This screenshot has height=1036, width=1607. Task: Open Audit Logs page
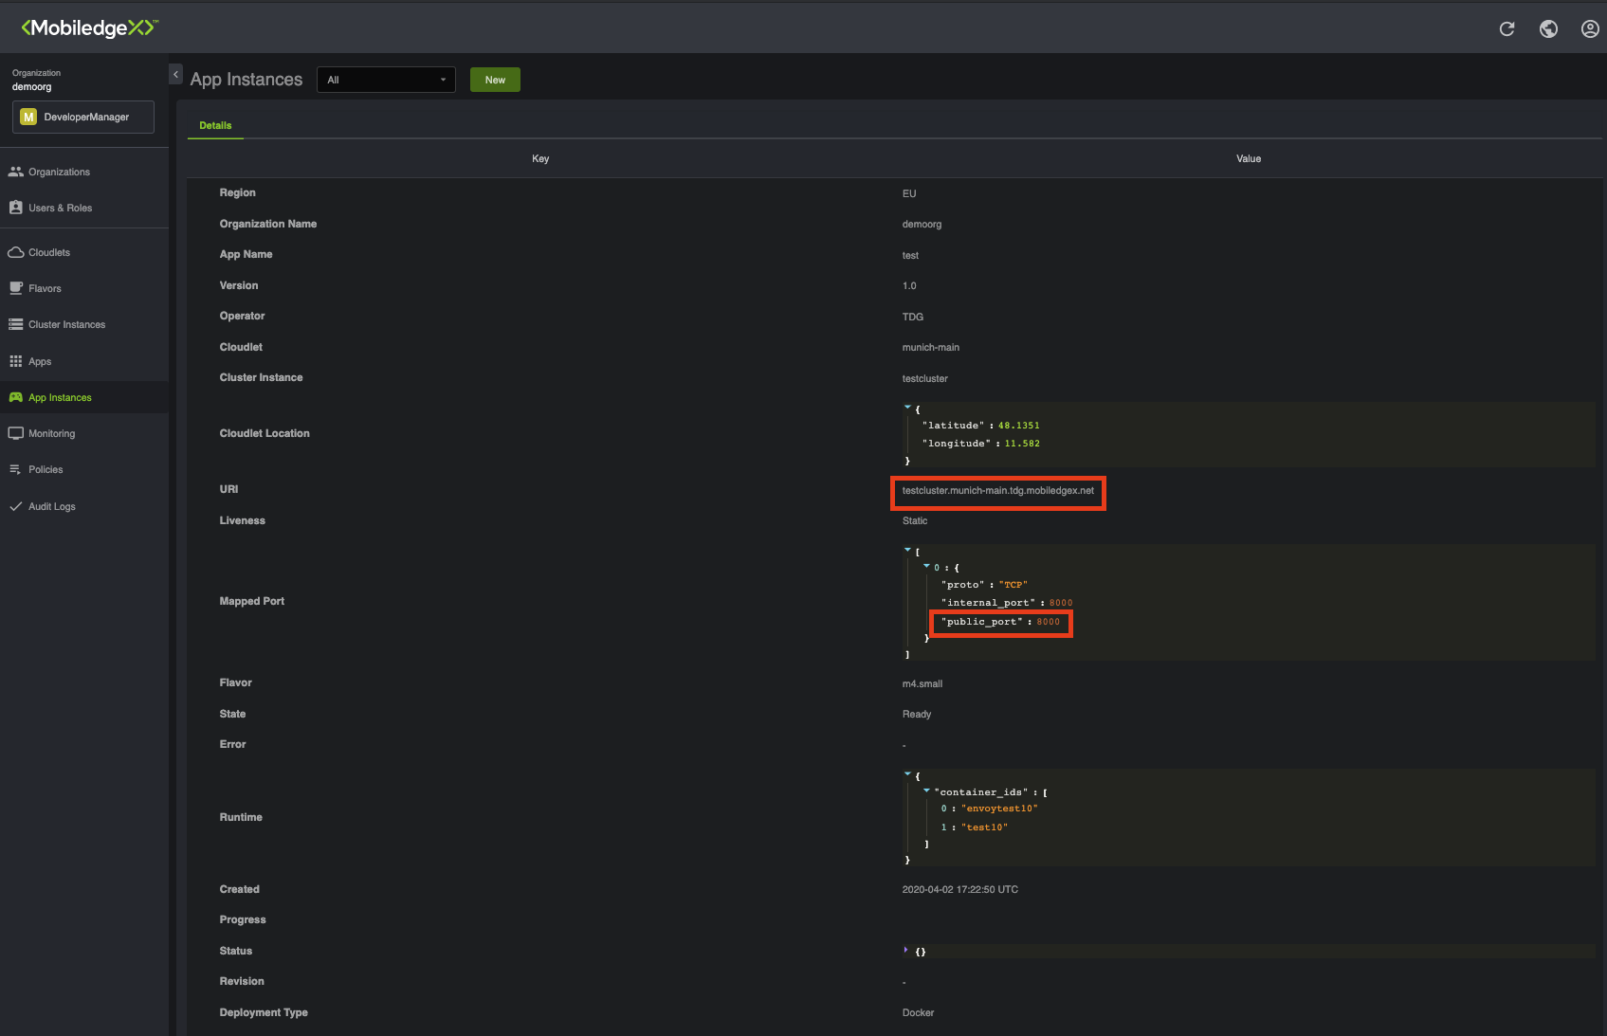tap(51, 506)
